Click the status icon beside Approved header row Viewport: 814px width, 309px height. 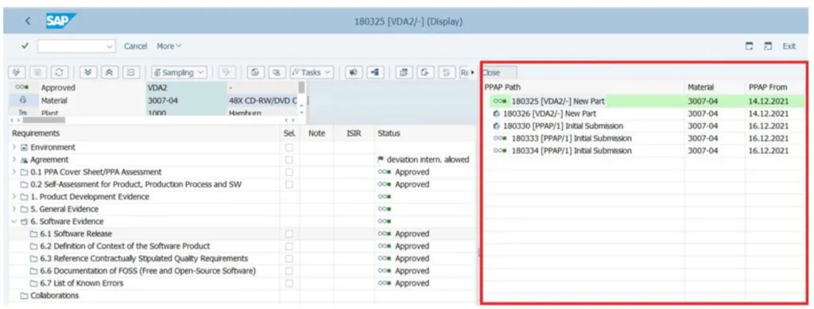click(22, 87)
